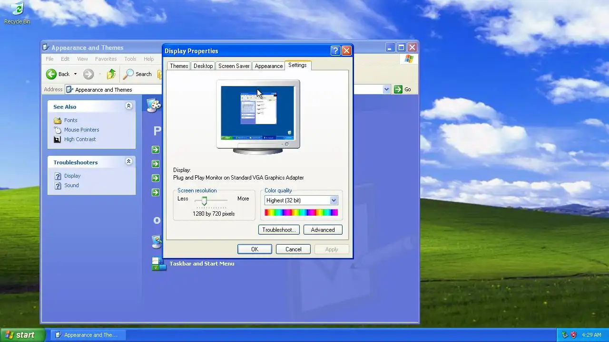Click the 4:29 AM clock in the taskbar
Screen dimensions: 609x342
pyautogui.click(x=591, y=335)
